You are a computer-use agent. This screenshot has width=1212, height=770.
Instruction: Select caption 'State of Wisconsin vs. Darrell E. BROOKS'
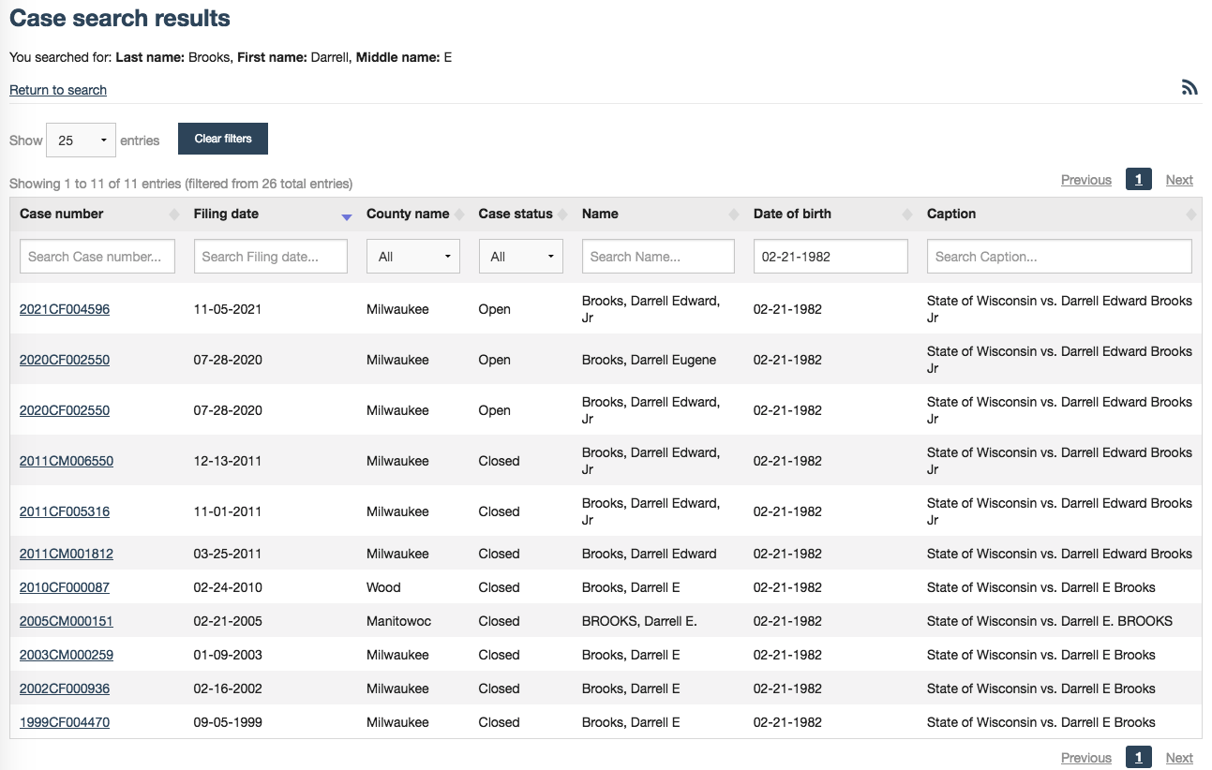[x=1050, y=621]
